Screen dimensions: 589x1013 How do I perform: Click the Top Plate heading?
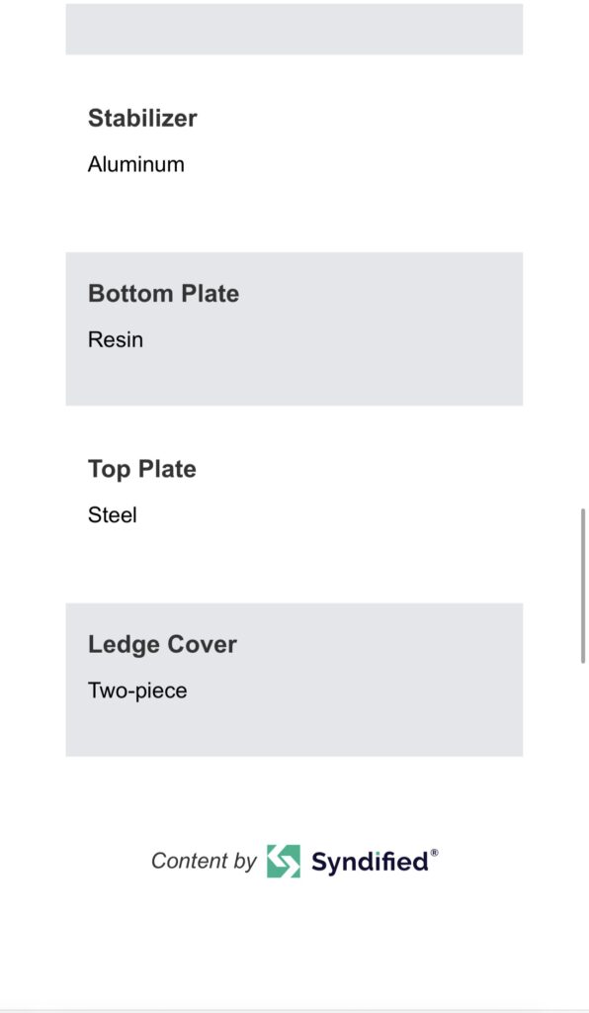142,469
